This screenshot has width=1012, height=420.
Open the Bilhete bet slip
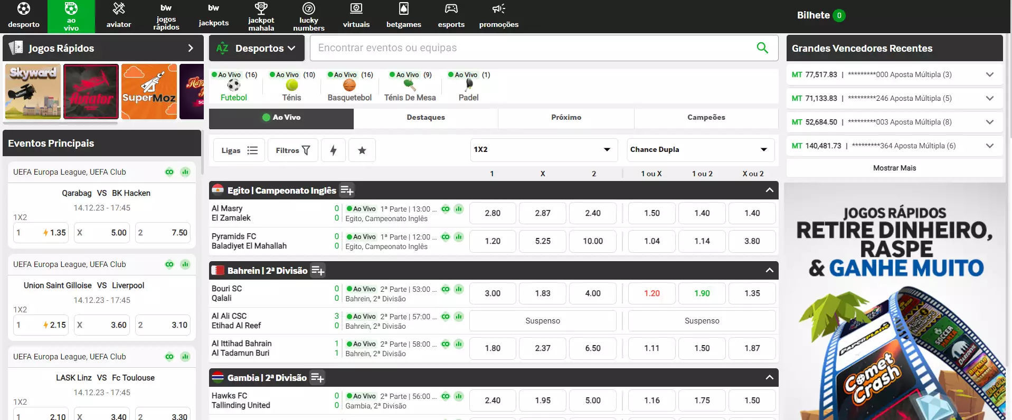pos(820,15)
